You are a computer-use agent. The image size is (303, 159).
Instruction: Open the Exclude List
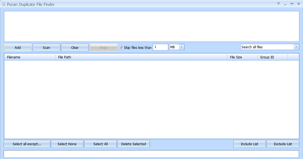[x=283, y=144]
